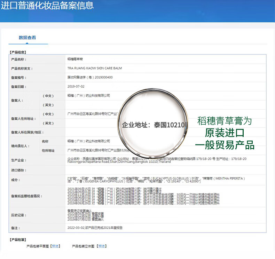
Task: Click the 进口省份 row label
Action: pyautogui.click(x=18, y=170)
